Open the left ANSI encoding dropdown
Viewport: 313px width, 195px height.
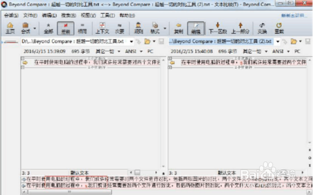[x=134, y=52]
